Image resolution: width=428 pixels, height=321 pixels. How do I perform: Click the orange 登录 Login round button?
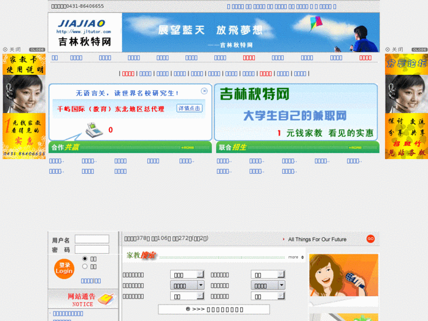(x=64, y=269)
